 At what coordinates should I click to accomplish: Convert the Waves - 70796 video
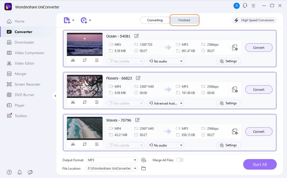(x=259, y=132)
